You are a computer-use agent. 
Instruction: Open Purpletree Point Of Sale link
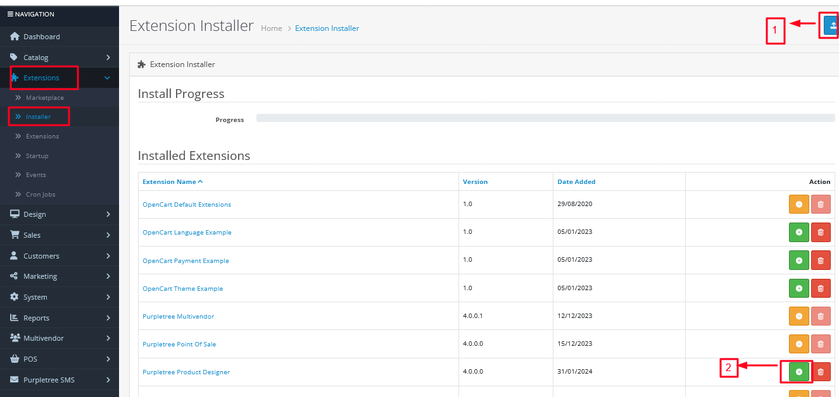(x=179, y=344)
